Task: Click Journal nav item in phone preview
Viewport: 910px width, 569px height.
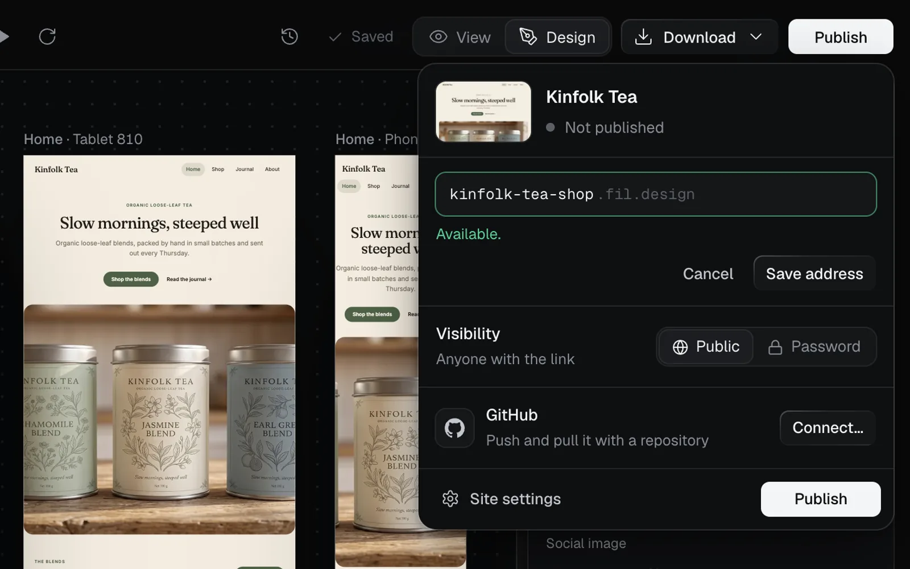Action: [x=400, y=186]
